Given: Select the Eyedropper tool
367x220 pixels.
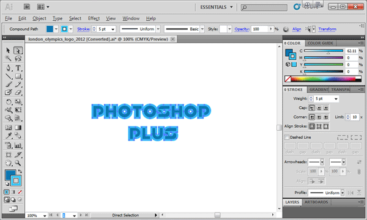Looking at the screenshot, I should click(9, 136).
